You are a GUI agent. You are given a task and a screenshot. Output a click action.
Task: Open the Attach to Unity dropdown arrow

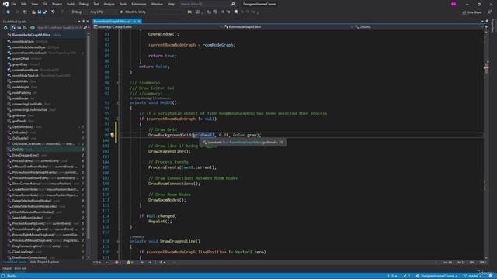148,12
